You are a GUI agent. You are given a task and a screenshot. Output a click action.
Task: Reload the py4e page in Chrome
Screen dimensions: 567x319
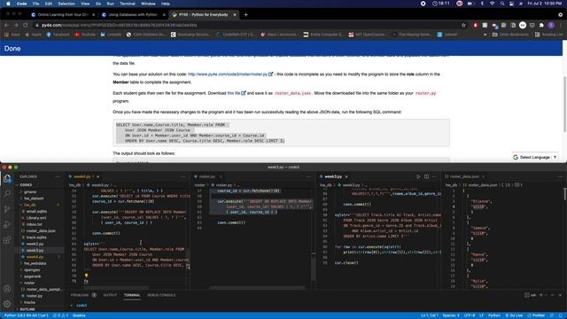[x=26, y=25]
